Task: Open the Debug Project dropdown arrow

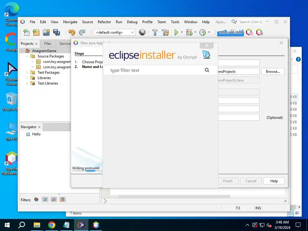Action: pyautogui.click(x=195, y=32)
